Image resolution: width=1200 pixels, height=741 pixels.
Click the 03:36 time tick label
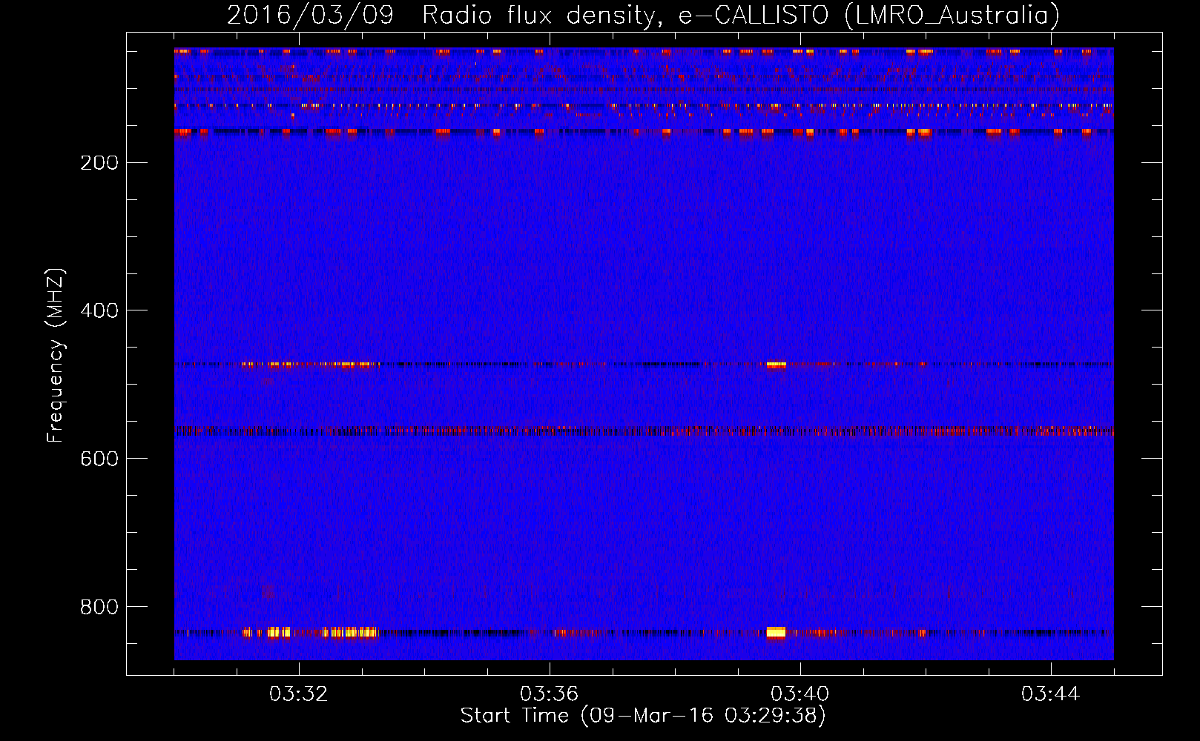click(549, 694)
